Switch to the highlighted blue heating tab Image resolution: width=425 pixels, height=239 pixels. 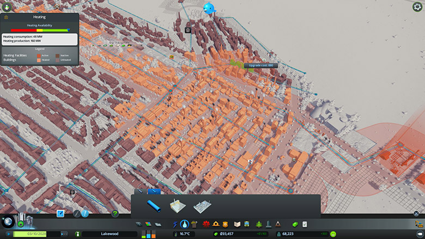click(x=154, y=192)
